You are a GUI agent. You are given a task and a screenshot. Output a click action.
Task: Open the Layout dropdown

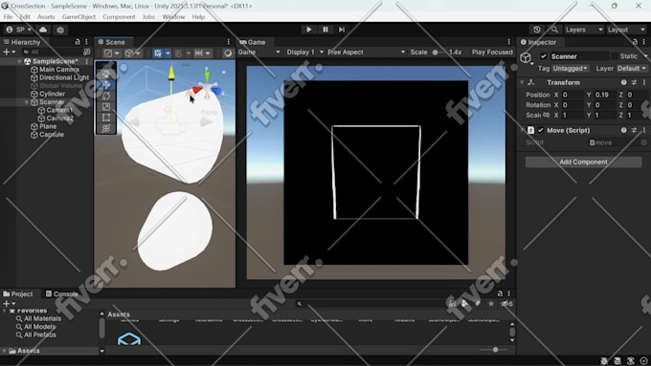tap(626, 30)
